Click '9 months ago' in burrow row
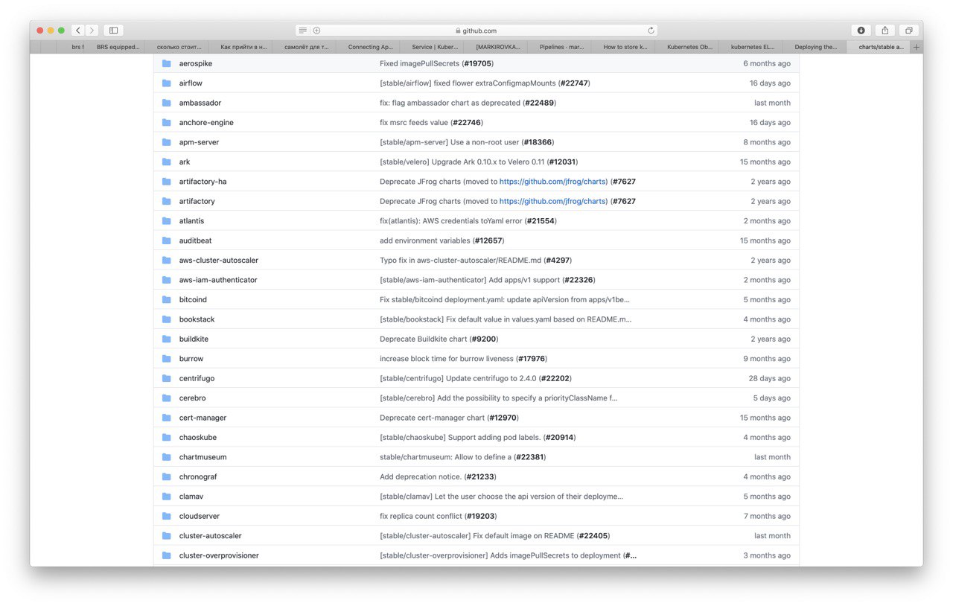The image size is (953, 606). click(767, 359)
